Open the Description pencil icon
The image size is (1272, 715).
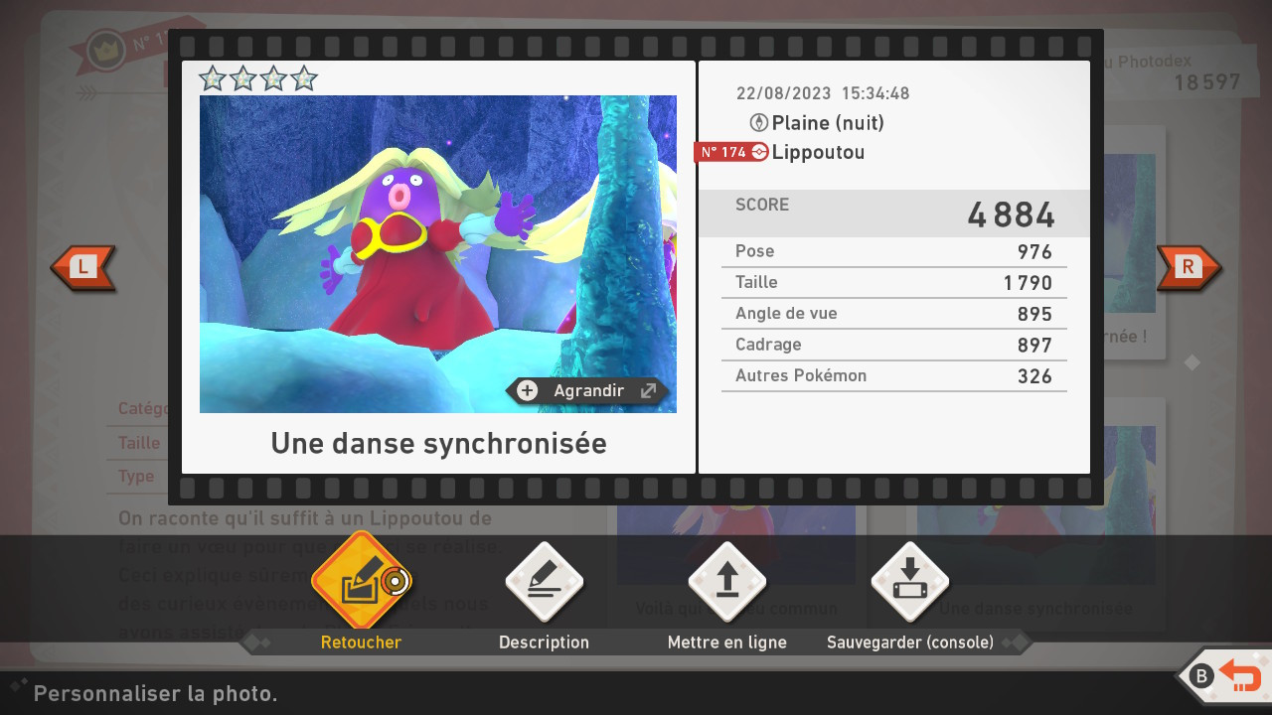click(x=544, y=582)
